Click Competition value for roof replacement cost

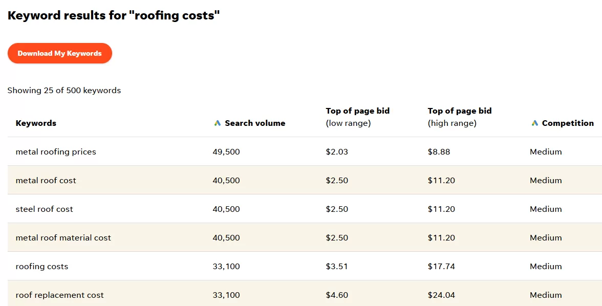[546, 295]
